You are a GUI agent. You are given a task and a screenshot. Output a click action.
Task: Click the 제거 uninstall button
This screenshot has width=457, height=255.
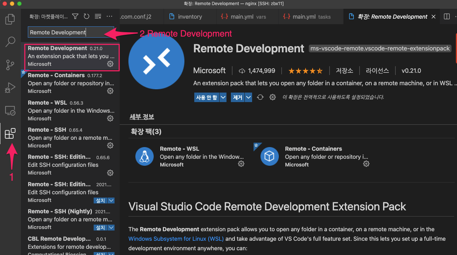click(x=238, y=97)
